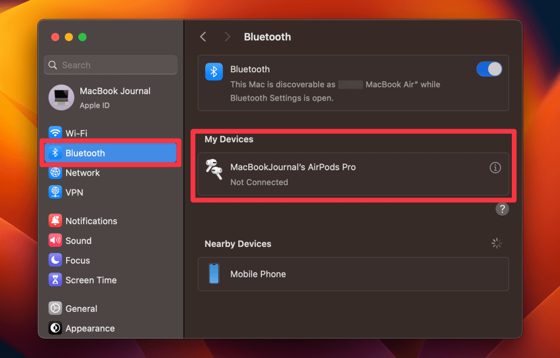Screen dimensions: 560x358
Task: Click the Bluetooth page title
Action: click(267, 37)
